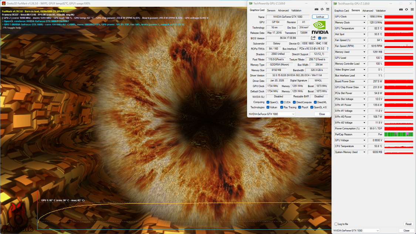Image resolution: width=416 pixels, height=234 pixels.
Task: Toggle the PhysX checkbox
Action: click(300, 108)
